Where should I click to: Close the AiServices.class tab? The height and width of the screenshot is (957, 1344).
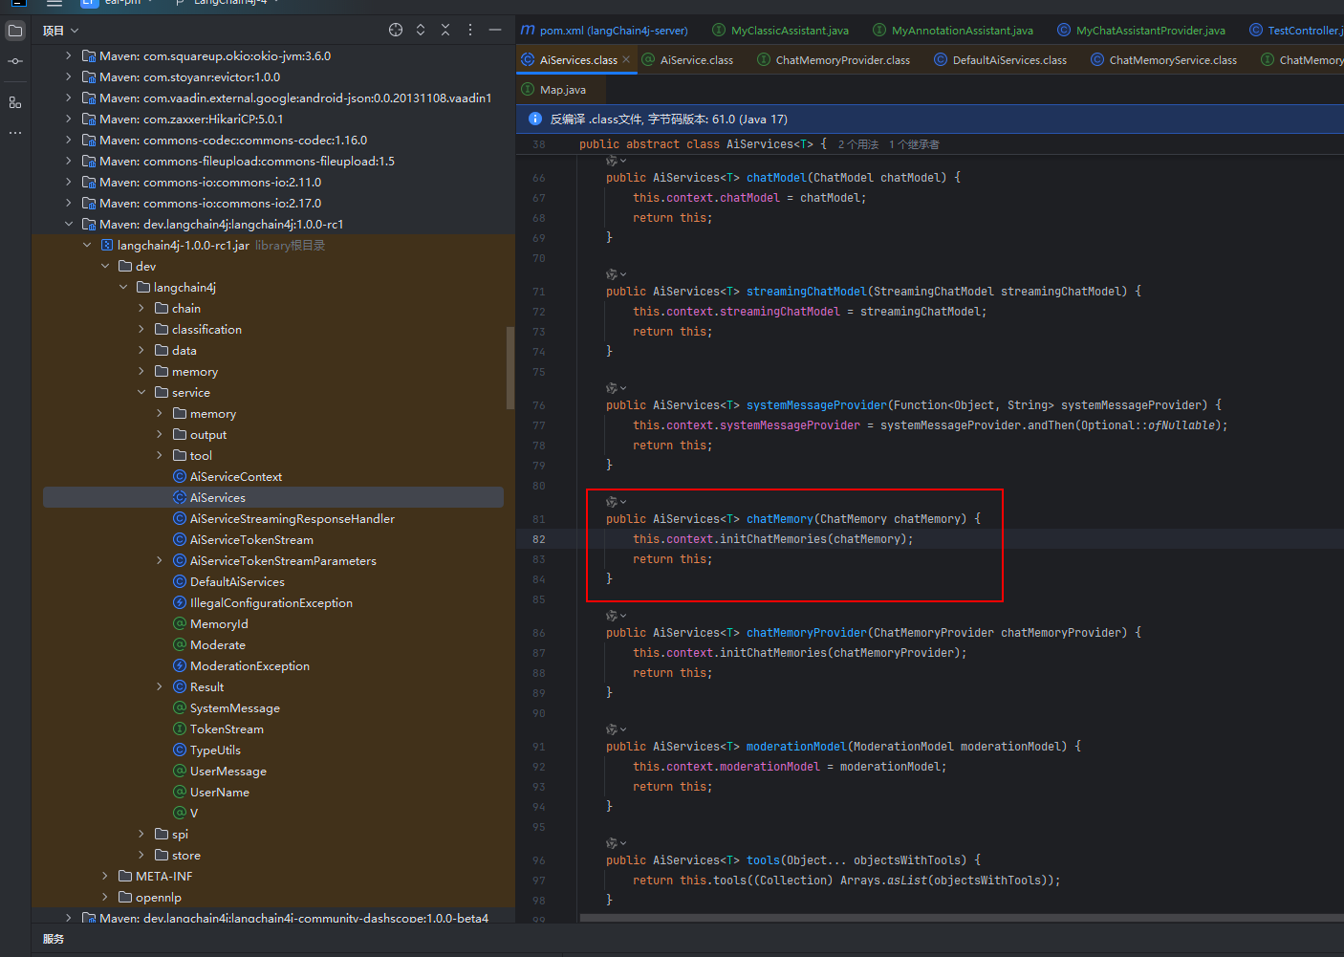pyautogui.click(x=626, y=59)
